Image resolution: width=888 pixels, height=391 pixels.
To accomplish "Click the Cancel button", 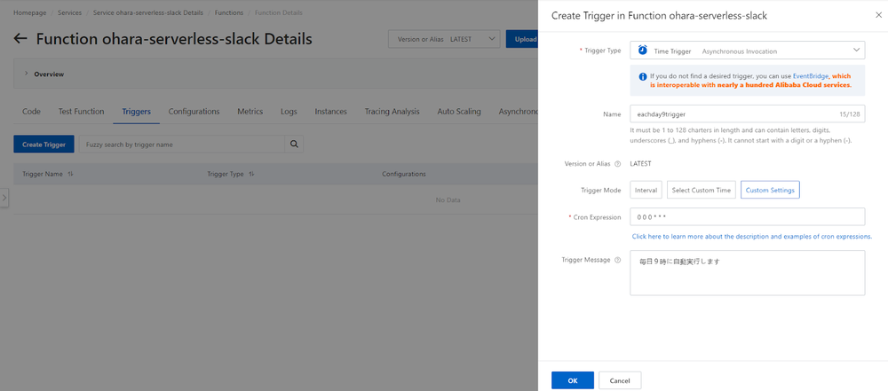I will pyautogui.click(x=620, y=380).
